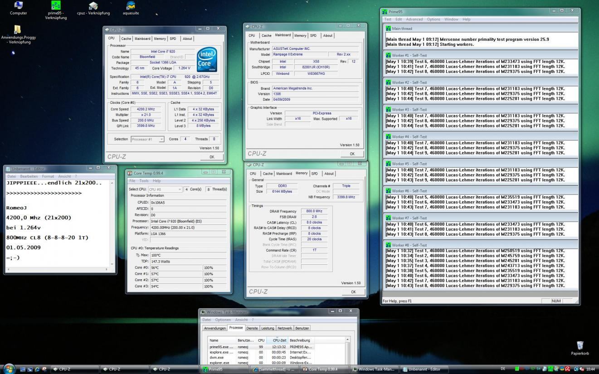Launch the aquasuite desktop icon
This screenshot has width=599, height=374.
(x=131, y=8)
